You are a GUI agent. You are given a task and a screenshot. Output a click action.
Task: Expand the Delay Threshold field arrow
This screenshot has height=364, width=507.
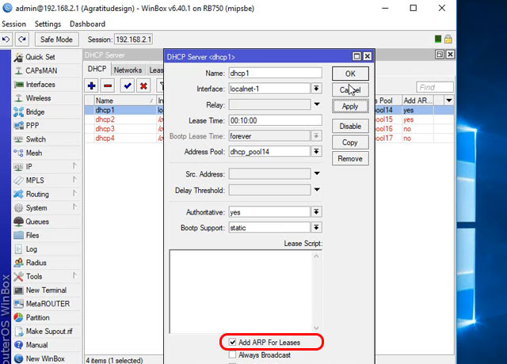point(317,189)
